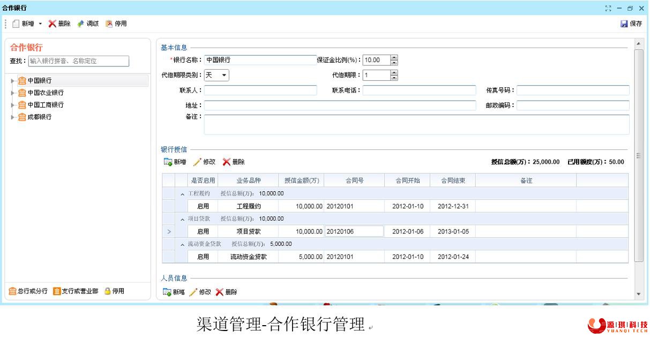Click the 保证金比例 value field
Viewport: 650px width, 338px height.
coord(376,60)
